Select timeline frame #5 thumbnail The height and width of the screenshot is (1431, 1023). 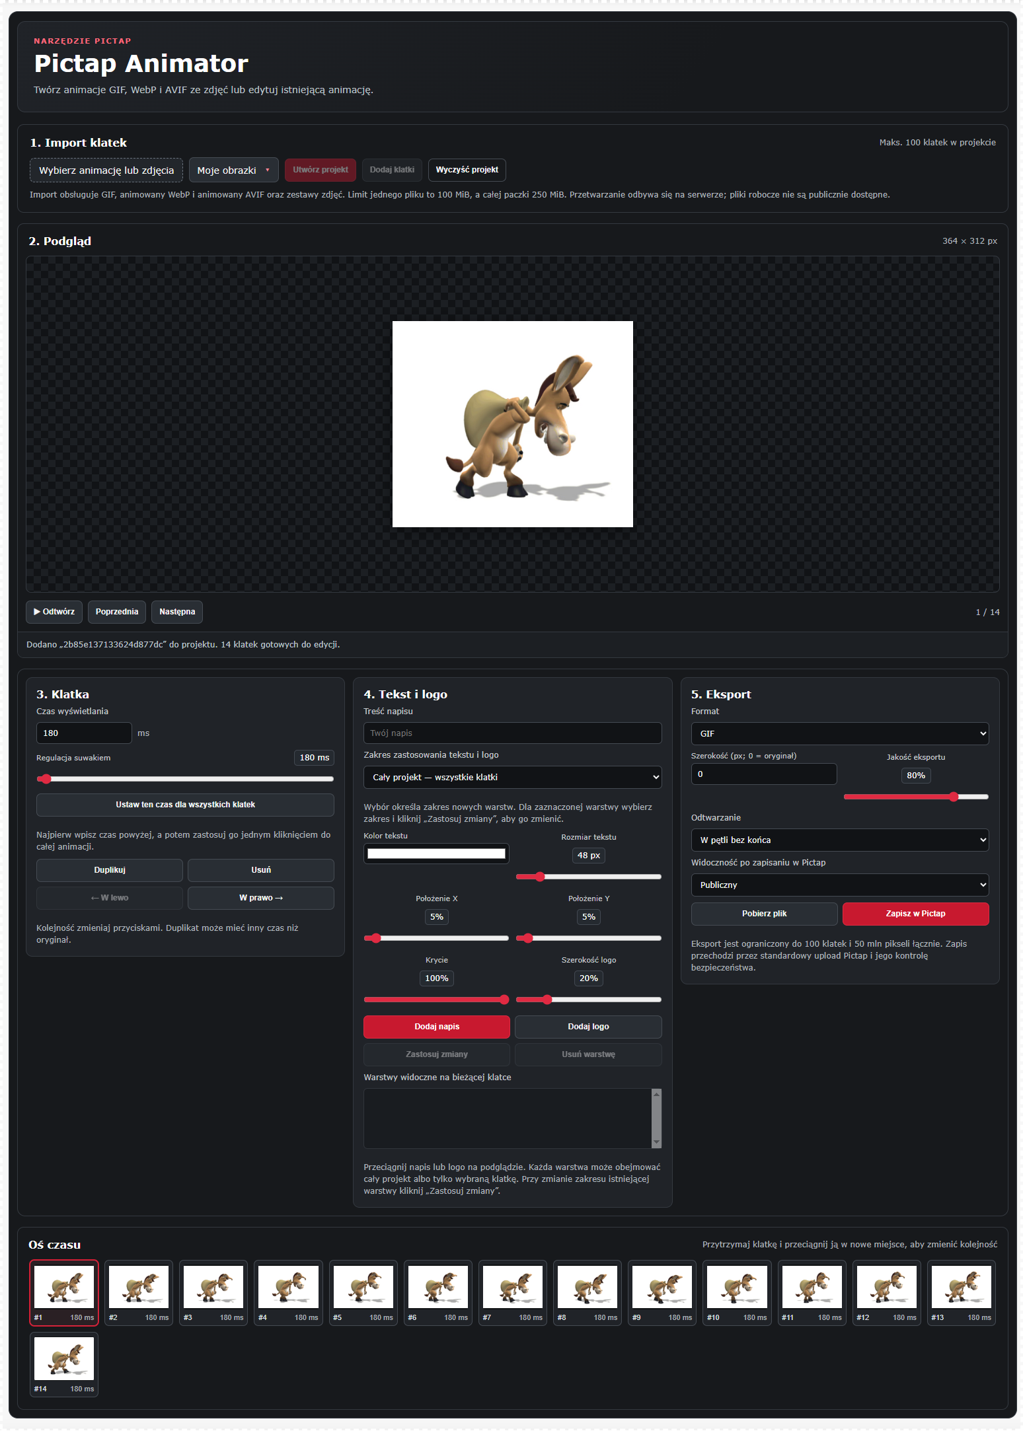[363, 1293]
